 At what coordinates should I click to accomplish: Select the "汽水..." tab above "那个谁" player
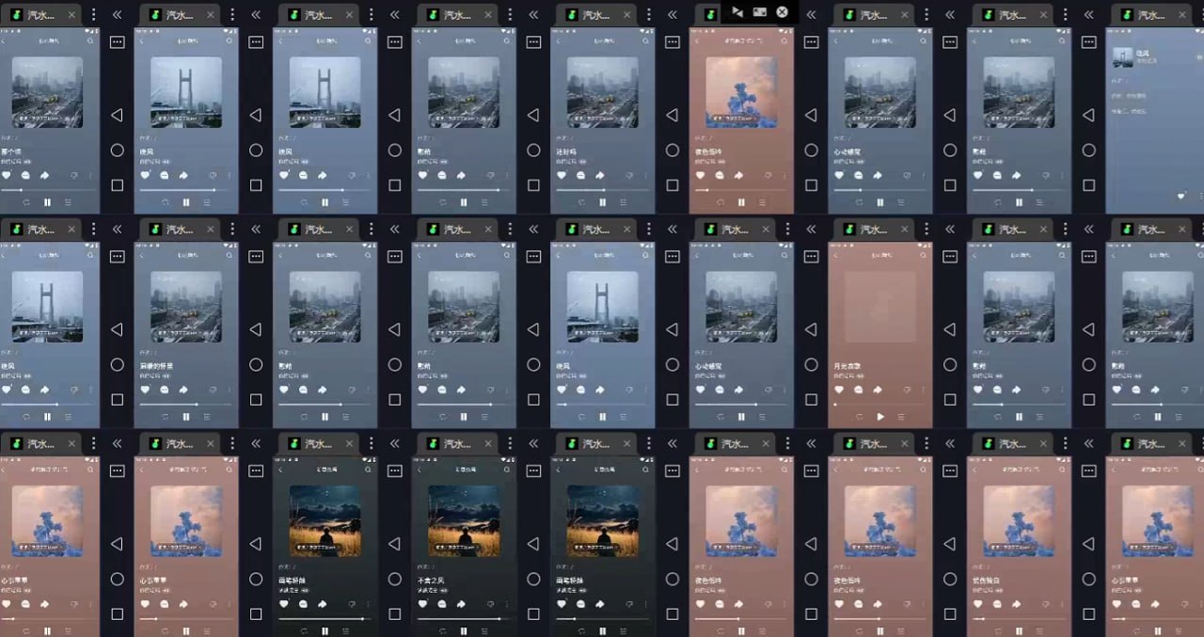click(39, 15)
